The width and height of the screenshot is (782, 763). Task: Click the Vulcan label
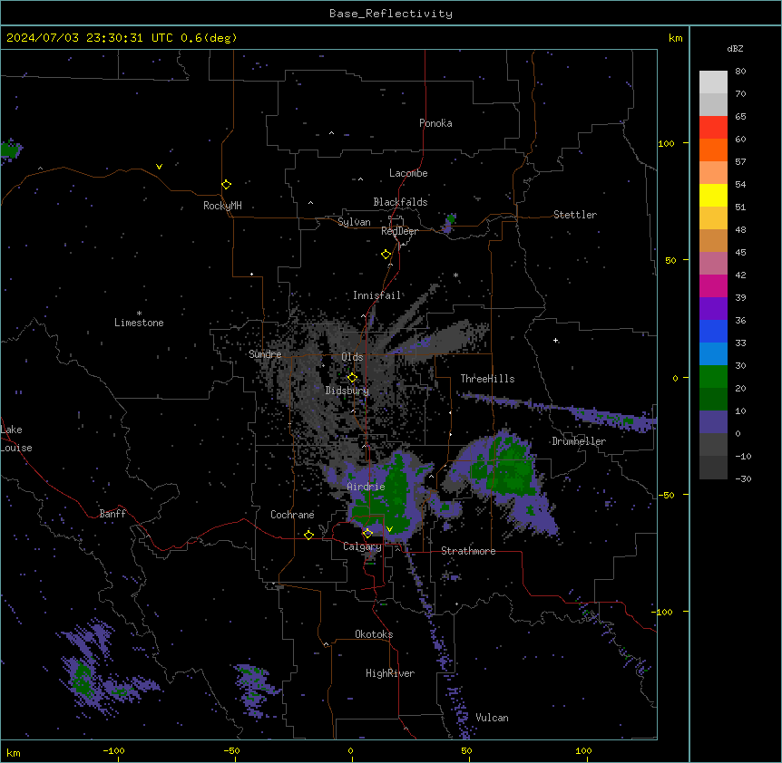[x=493, y=718]
